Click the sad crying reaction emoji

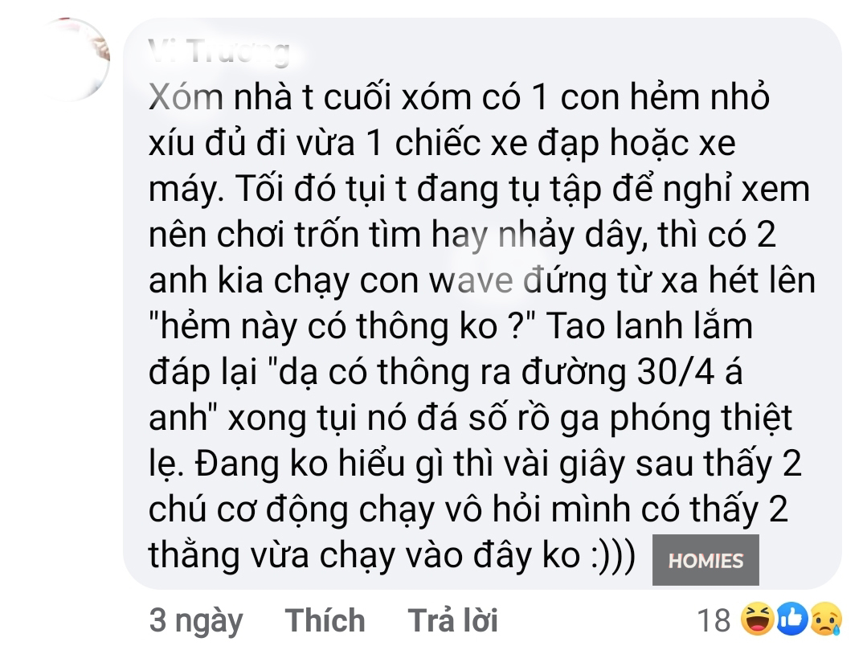click(x=826, y=619)
